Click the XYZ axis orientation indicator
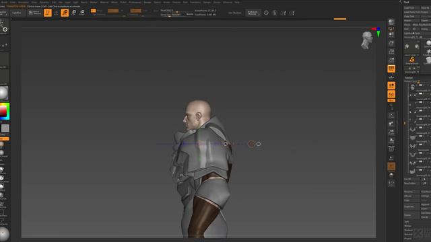 tap(376, 32)
